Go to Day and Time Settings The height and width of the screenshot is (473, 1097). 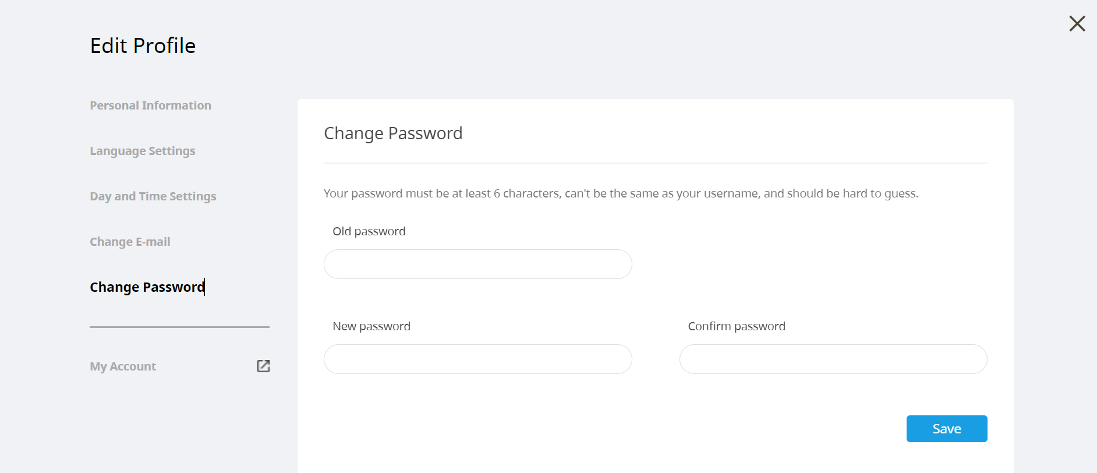[x=153, y=196]
